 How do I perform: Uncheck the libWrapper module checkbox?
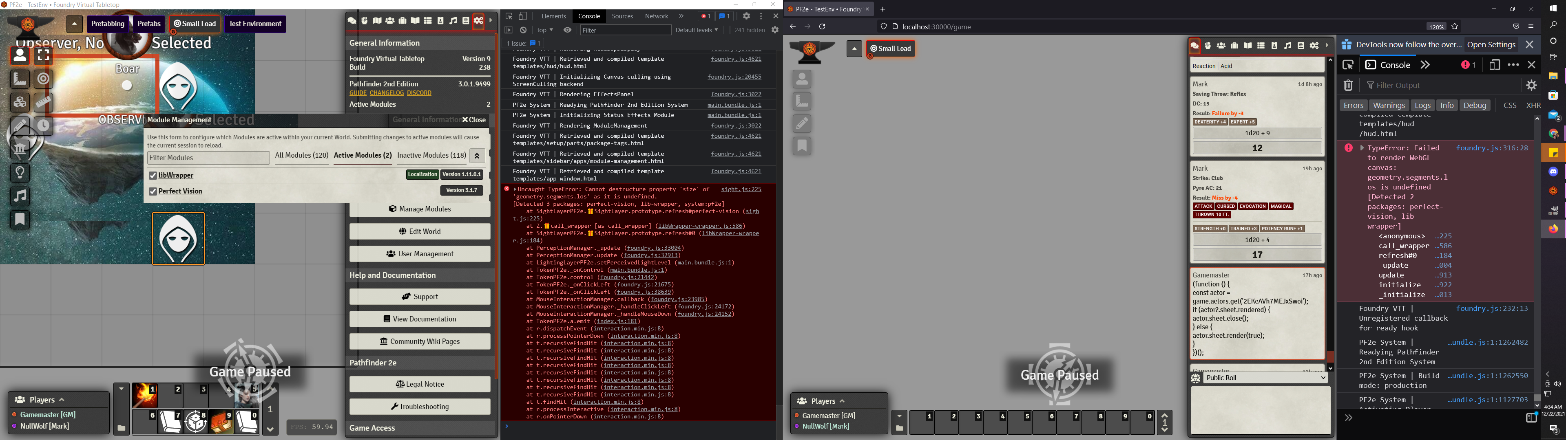[153, 175]
